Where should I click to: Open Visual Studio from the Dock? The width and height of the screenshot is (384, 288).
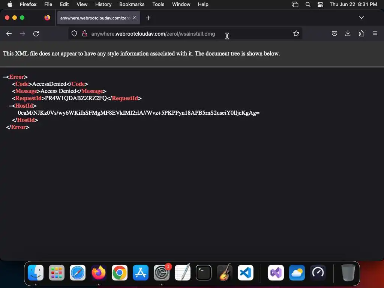[x=276, y=273]
